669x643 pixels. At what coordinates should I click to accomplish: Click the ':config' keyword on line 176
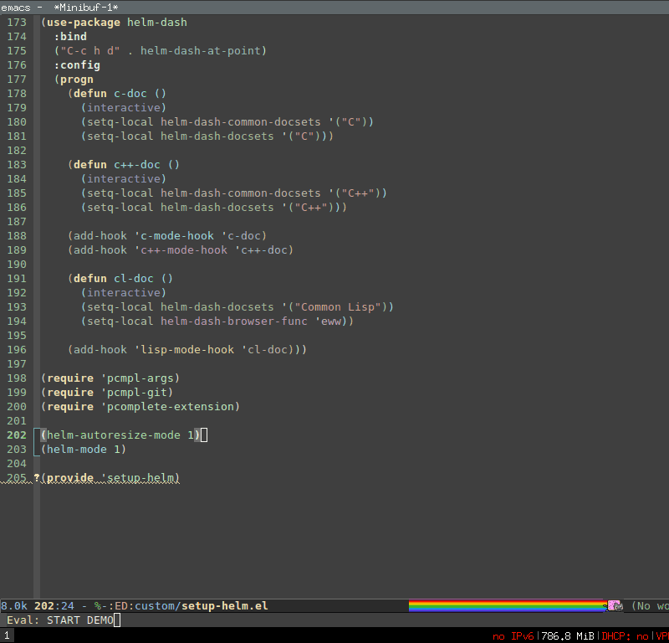click(77, 65)
